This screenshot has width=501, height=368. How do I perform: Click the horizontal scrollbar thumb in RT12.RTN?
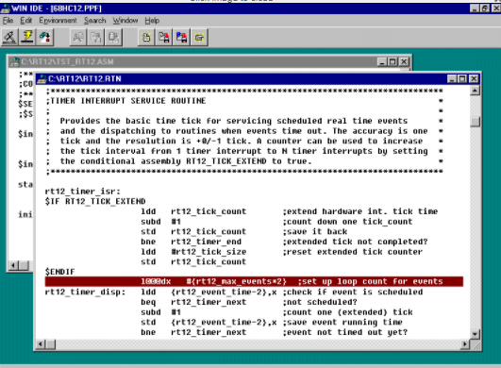coord(51,344)
